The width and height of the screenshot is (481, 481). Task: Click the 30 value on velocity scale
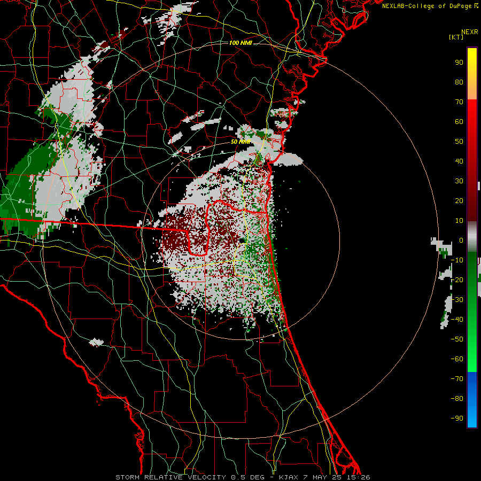pos(459,181)
